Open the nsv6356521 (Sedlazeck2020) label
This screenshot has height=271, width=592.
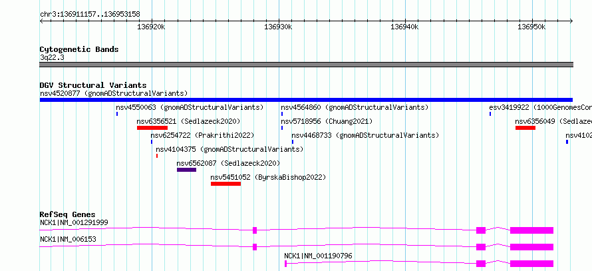188,121
